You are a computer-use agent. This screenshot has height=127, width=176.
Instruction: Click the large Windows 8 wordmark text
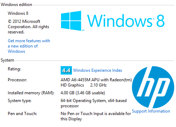click(x=126, y=21)
